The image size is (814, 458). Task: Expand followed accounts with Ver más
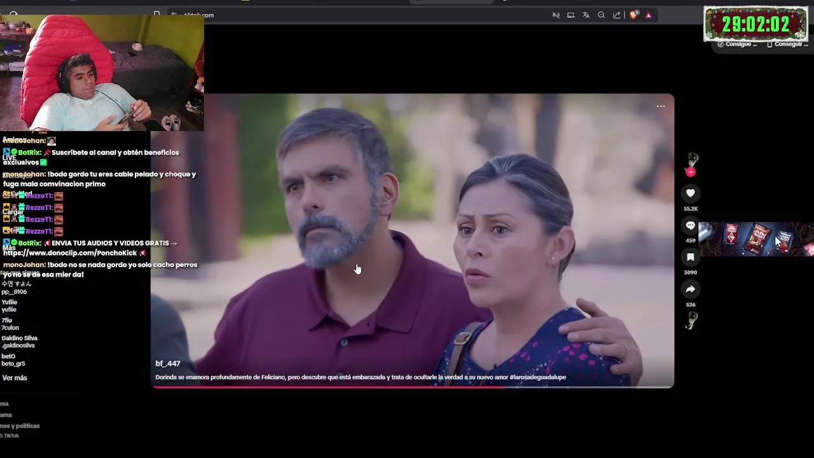click(15, 378)
